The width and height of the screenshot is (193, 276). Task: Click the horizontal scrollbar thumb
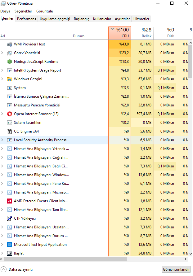65,259
